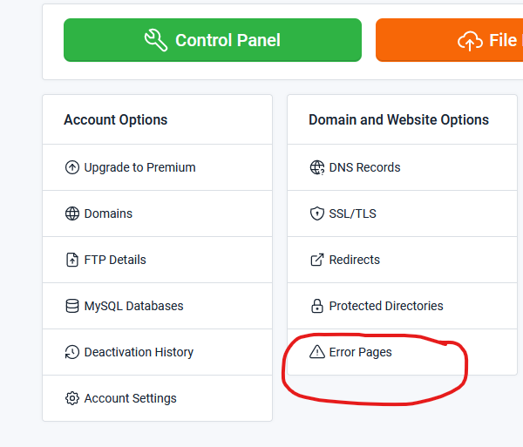Viewport: 523px width, 447px height.
Task: Open the green Control Panel button
Action: 212,40
